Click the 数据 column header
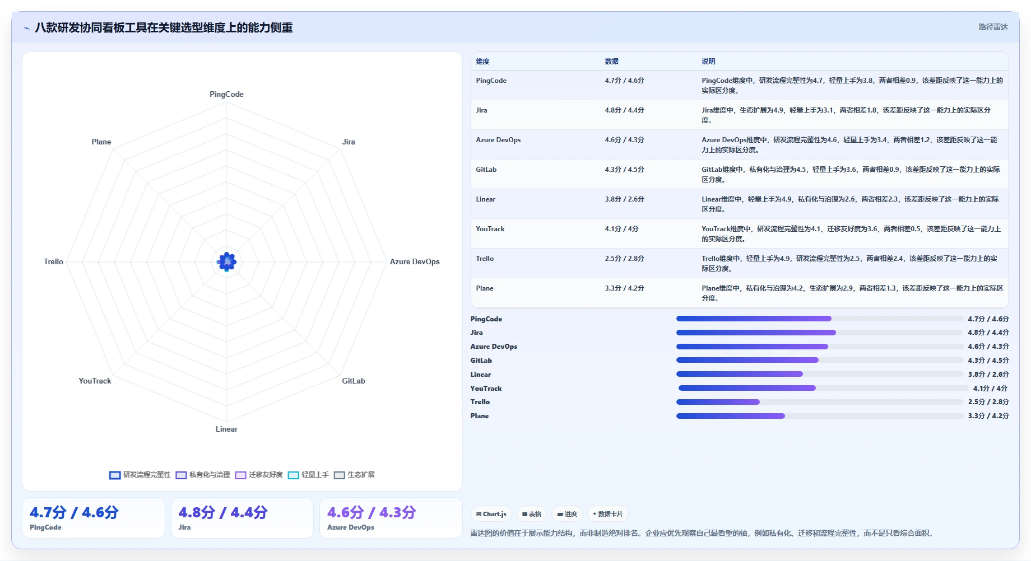This screenshot has width=1031, height=561. 611,62
